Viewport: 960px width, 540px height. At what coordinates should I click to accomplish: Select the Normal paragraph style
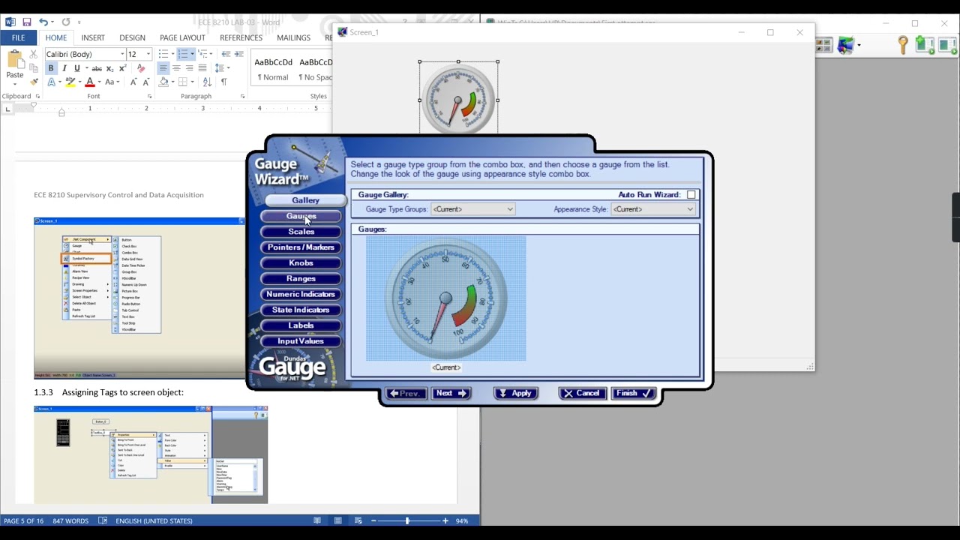273,70
